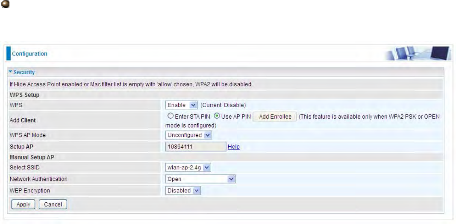This screenshot has height=224, width=456.
Task: Select the Enter STA PIN radio button
Action: click(x=171, y=116)
